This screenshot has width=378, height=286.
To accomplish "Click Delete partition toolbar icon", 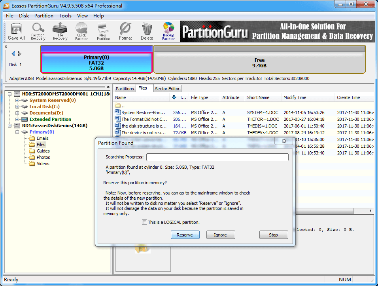I will pos(147,32).
